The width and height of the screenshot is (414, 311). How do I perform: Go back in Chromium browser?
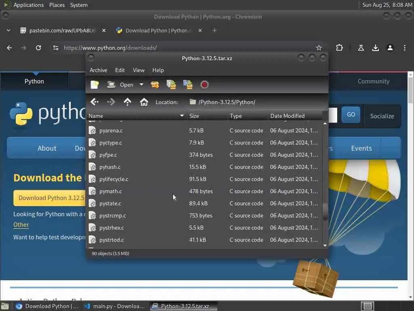click(x=9, y=48)
